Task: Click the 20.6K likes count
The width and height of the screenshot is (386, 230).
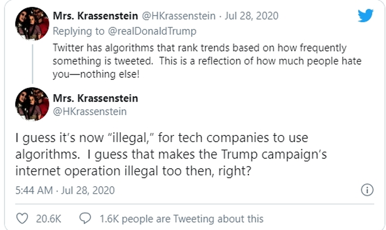Action: click(48, 218)
